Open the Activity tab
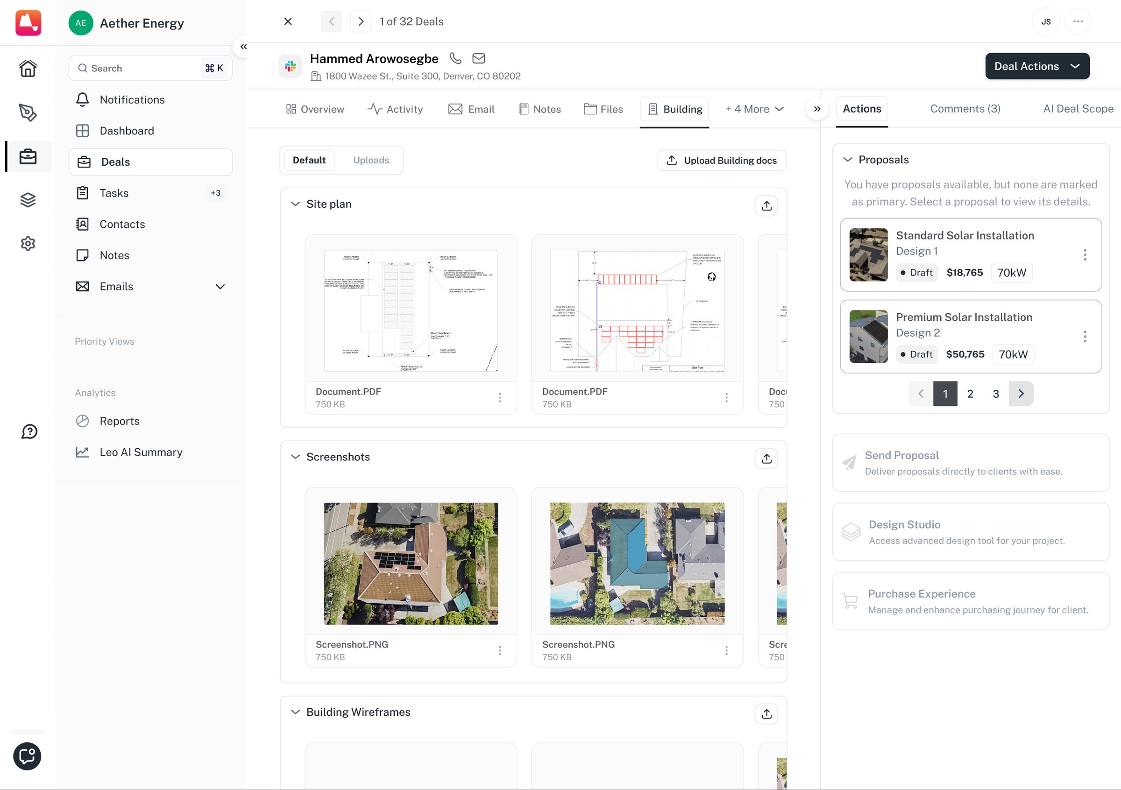This screenshot has height=790, width=1121. 396,109
